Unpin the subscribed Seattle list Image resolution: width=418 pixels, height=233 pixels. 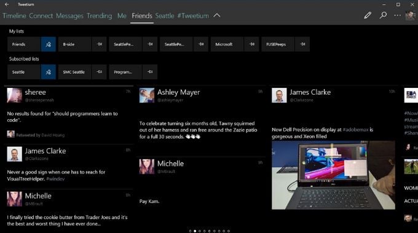(x=48, y=72)
